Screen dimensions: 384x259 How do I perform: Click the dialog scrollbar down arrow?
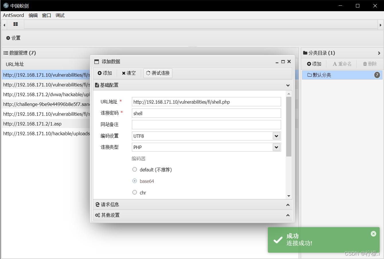[x=289, y=196]
